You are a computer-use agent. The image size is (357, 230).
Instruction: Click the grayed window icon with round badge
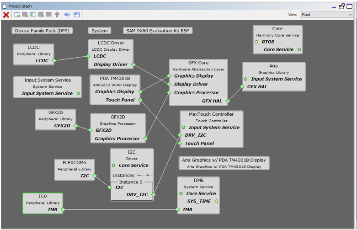pos(25,15)
